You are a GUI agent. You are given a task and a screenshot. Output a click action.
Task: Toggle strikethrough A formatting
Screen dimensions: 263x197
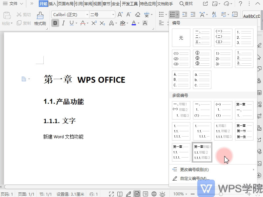83,23
